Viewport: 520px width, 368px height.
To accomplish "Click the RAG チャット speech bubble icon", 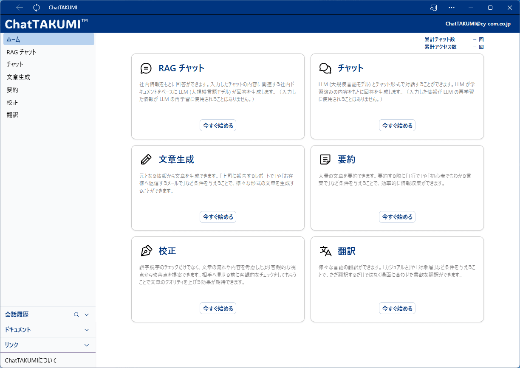I will [146, 68].
